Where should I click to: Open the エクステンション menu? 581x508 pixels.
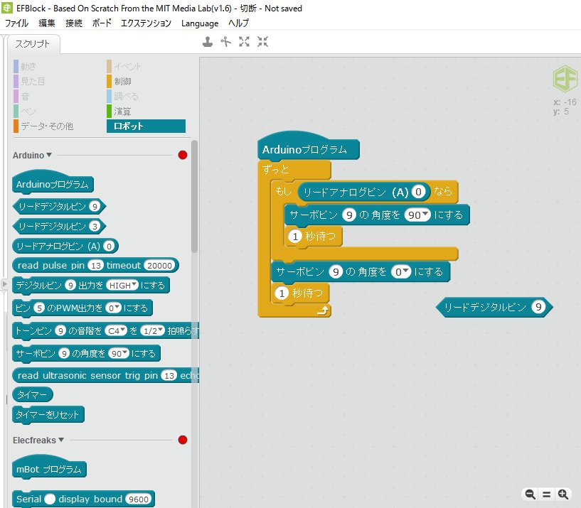[146, 23]
